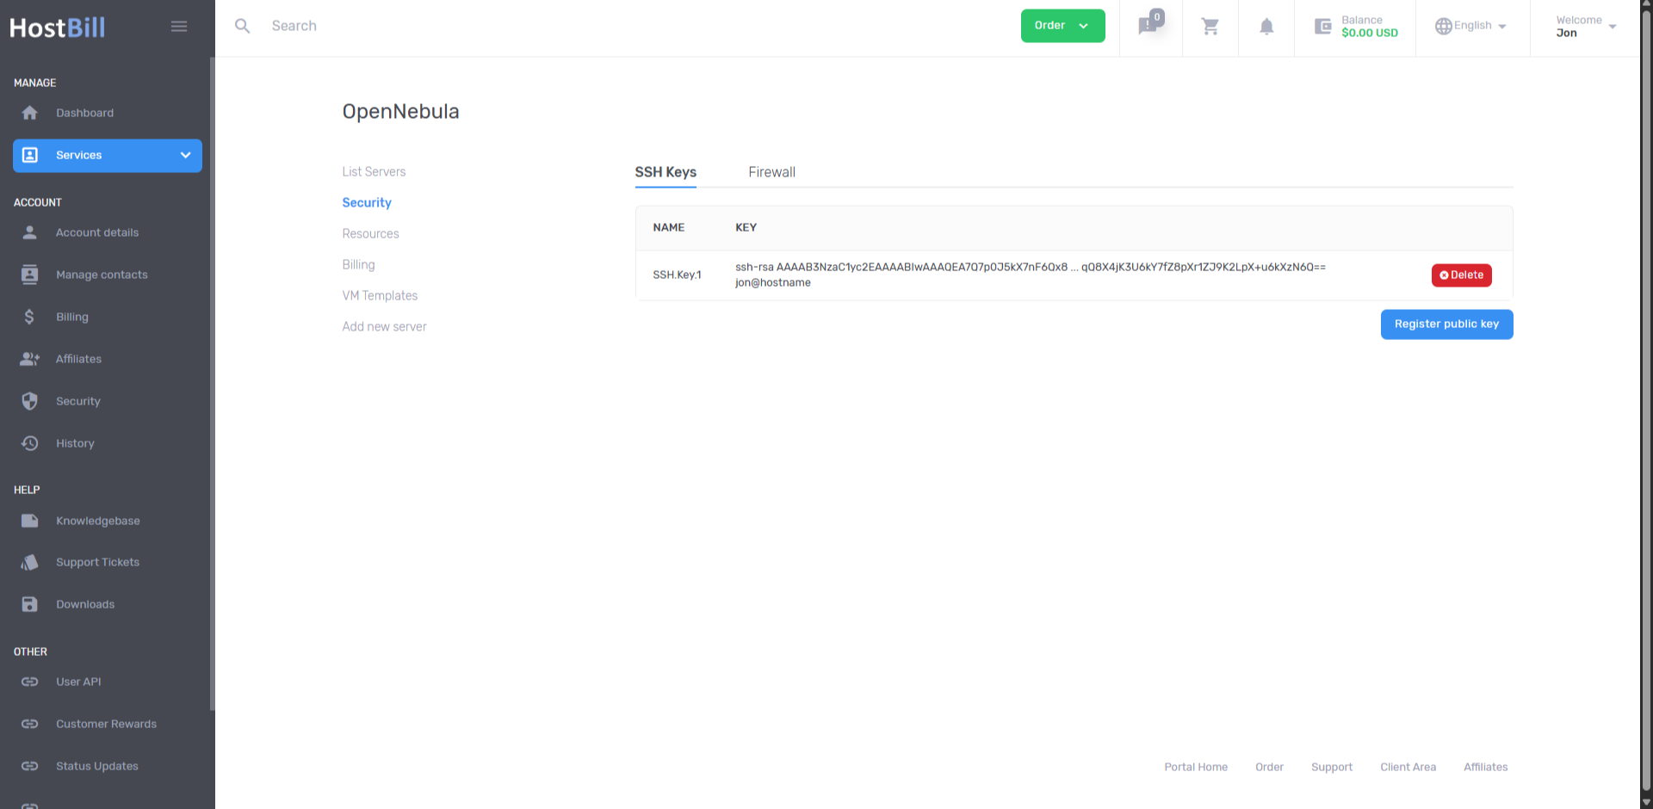The image size is (1653, 809).
Task: Open the English language dropdown
Action: pyautogui.click(x=1472, y=26)
